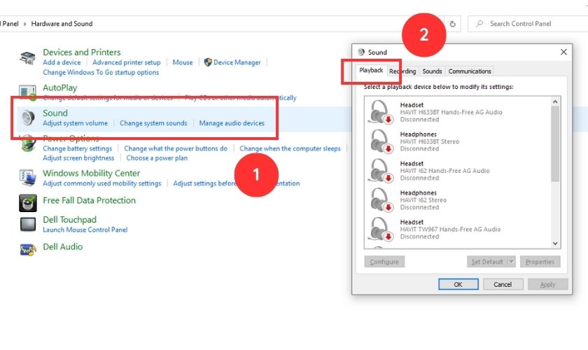Click the Power Options battery icon
The width and height of the screenshot is (588, 350).
[28, 144]
